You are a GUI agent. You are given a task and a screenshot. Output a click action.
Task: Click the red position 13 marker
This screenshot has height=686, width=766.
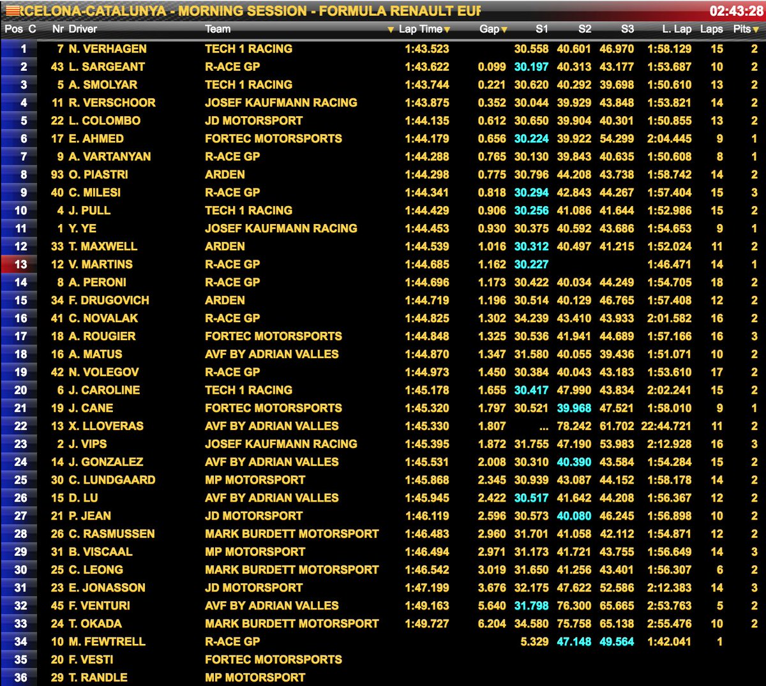18,264
